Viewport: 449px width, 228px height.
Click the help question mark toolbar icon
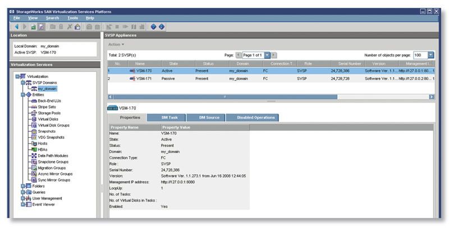point(154,26)
